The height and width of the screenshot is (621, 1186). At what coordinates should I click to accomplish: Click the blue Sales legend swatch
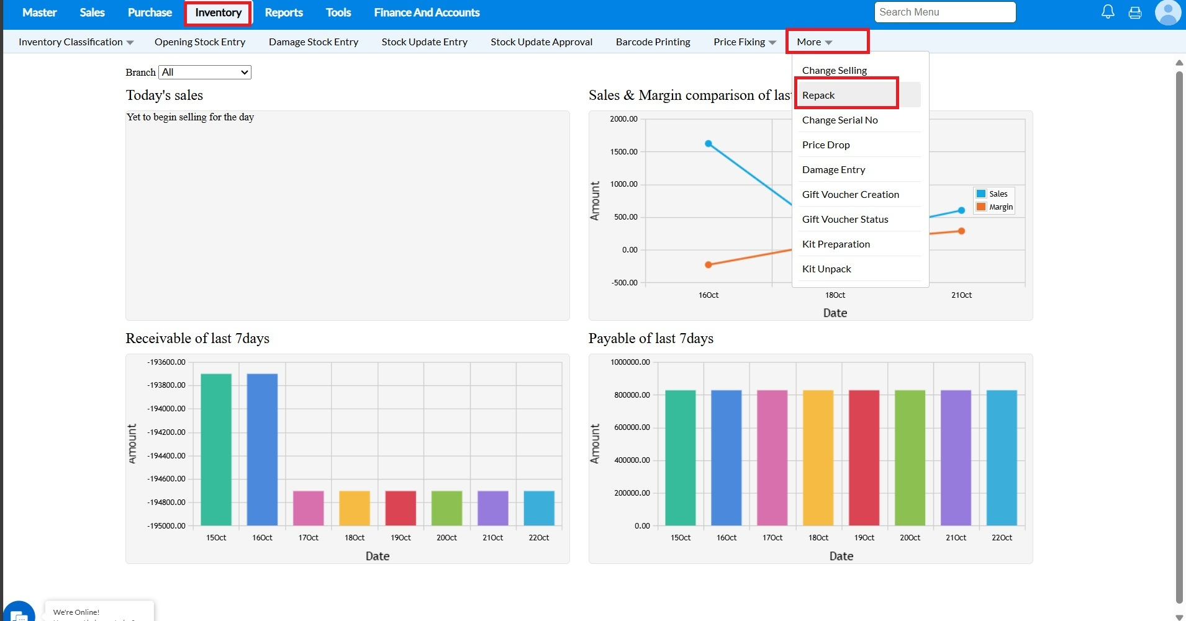click(981, 194)
